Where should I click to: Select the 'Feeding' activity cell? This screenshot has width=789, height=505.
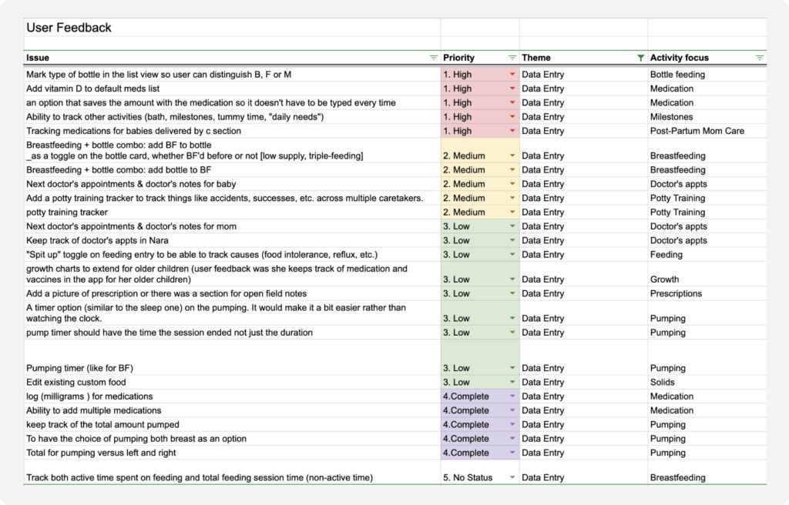tap(707, 255)
